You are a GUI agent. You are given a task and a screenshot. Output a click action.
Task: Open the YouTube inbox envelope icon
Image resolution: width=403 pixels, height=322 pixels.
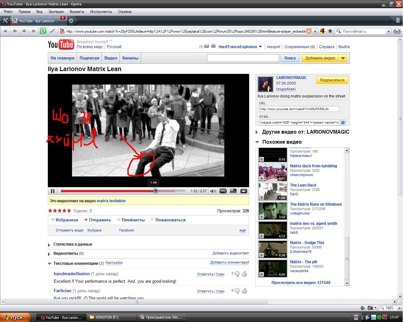206,47
